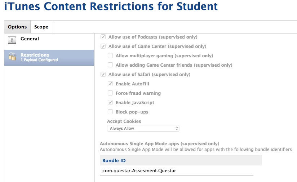Viewport: 297px width, 182px height.
Task: Click the Restrictions padlock icon
Action: tap(12, 57)
